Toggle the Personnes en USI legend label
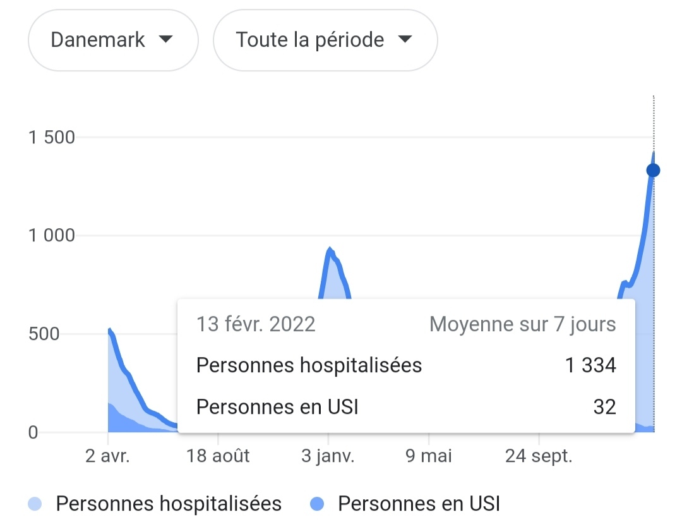 pyautogui.click(x=419, y=504)
